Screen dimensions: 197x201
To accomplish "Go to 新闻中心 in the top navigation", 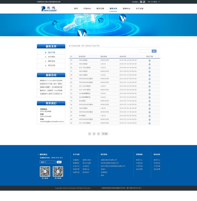I will pos(126,9).
